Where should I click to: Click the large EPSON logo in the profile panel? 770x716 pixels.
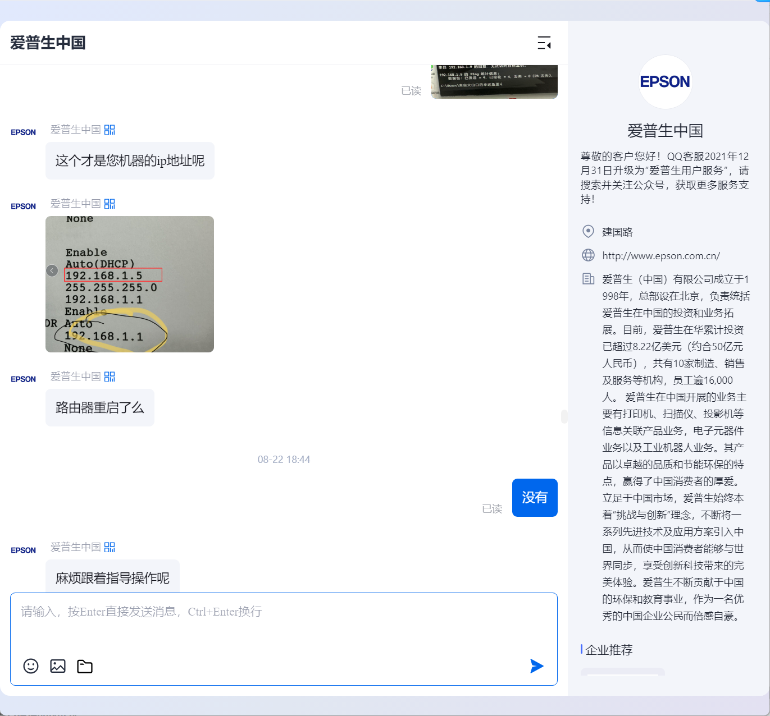point(666,82)
